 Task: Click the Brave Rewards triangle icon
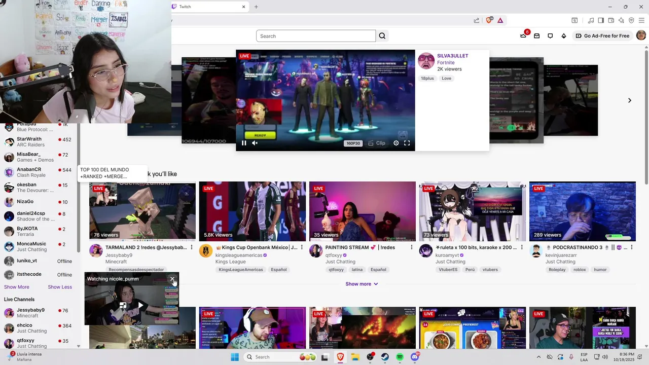(500, 20)
